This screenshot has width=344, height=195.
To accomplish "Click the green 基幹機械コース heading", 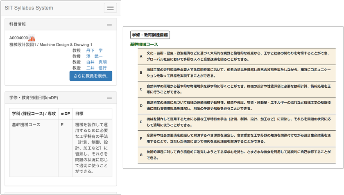I will [x=144, y=44].
